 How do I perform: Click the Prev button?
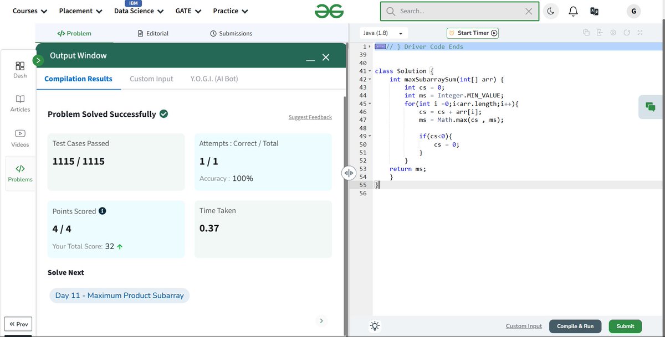tap(18, 324)
